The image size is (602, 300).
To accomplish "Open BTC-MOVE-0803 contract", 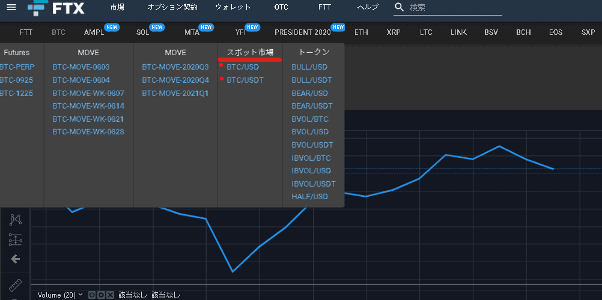I will (x=81, y=67).
